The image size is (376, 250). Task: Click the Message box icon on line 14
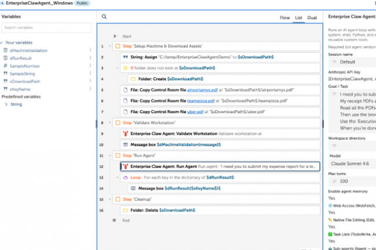(x=133, y=189)
